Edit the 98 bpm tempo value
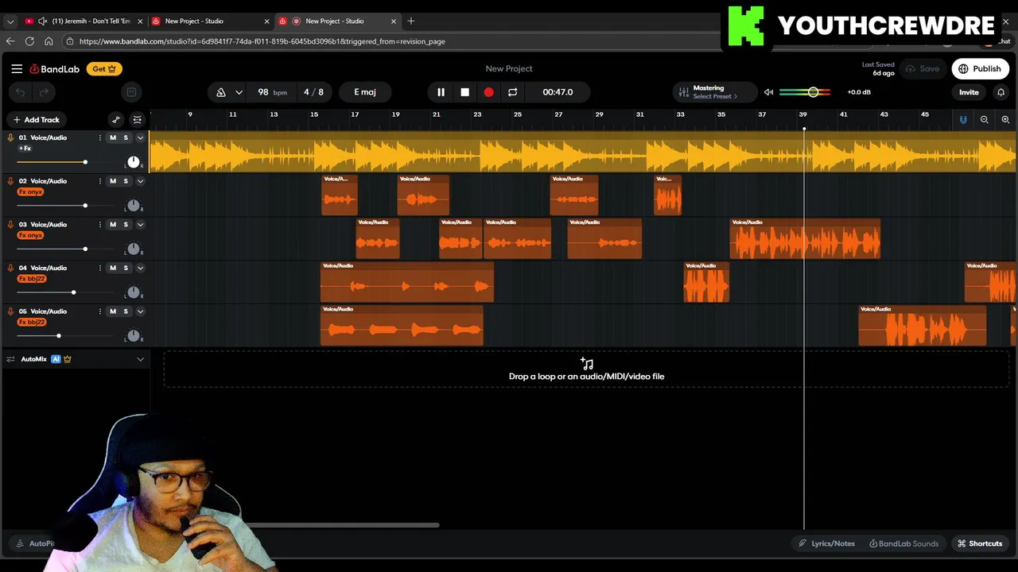The image size is (1018, 572). pyautogui.click(x=271, y=92)
